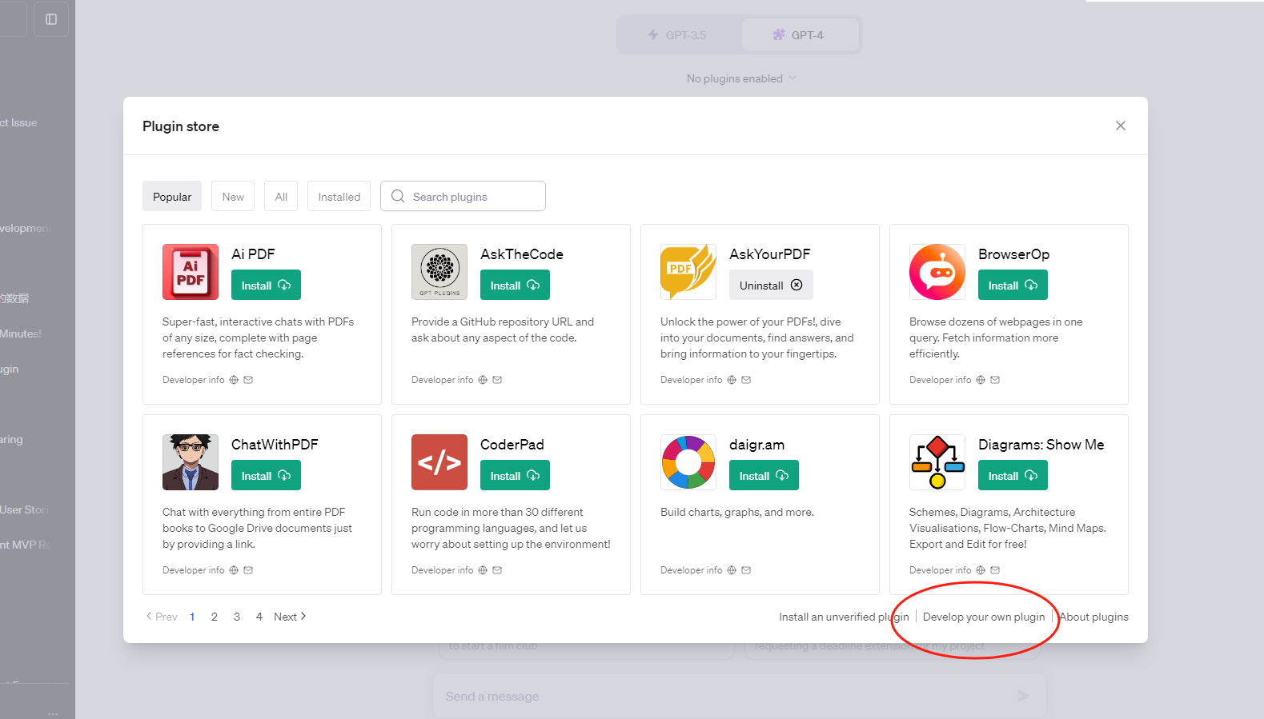Open the BrowserOp robot logo
1264x719 pixels.
point(937,272)
